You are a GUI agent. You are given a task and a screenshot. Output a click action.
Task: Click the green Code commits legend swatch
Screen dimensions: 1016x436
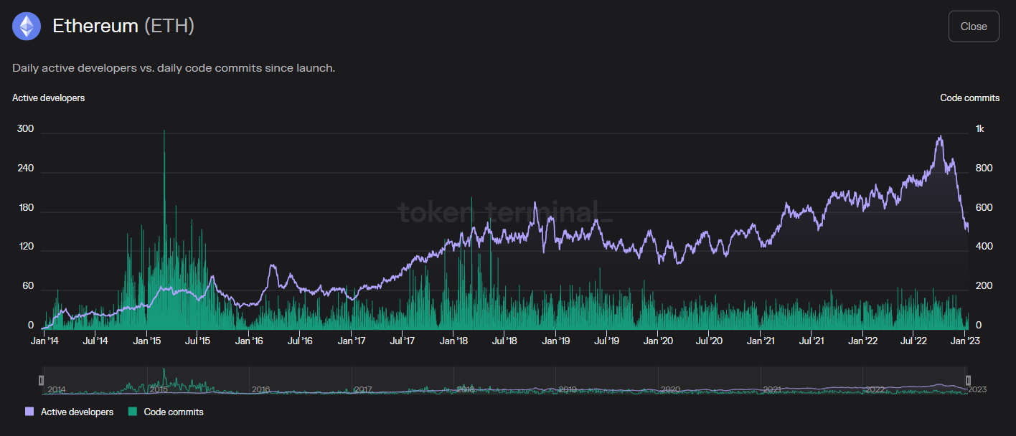(133, 412)
